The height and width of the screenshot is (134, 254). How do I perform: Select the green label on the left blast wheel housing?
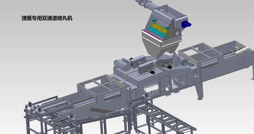click(132, 65)
